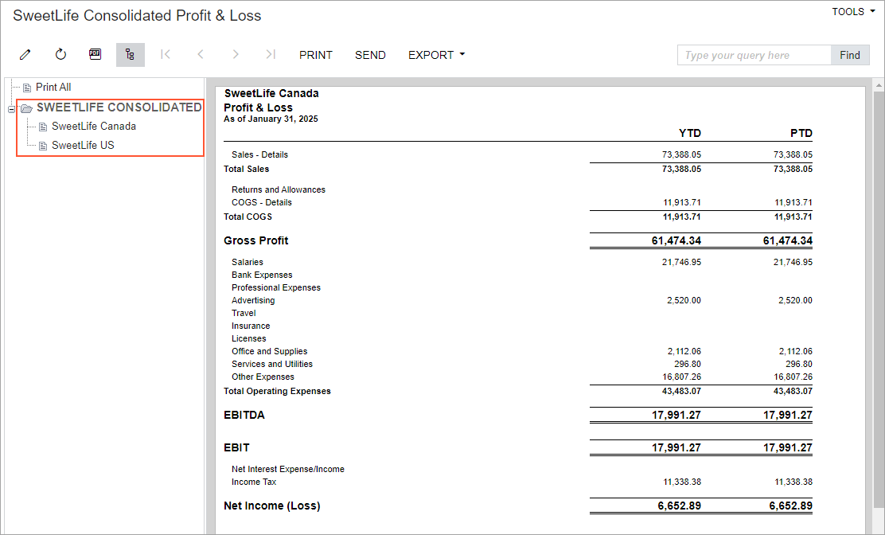Click the SweetLife Canada report heading

[x=271, y=93]
